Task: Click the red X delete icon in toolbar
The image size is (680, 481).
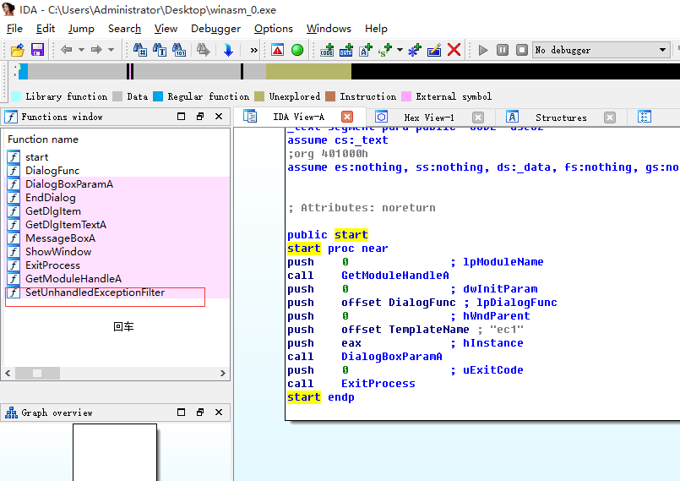Action: [x=454, y=50]
